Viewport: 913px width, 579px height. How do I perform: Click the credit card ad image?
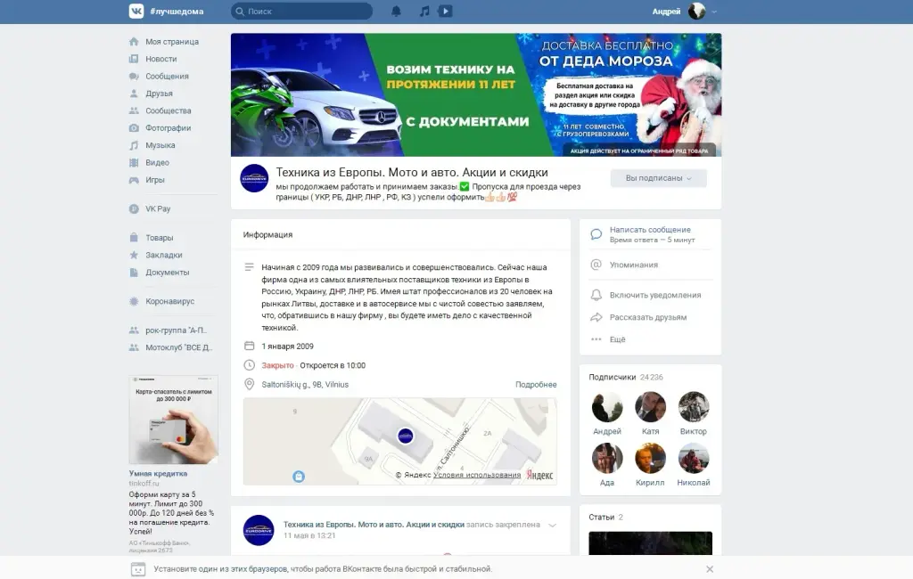coord(174,420)
